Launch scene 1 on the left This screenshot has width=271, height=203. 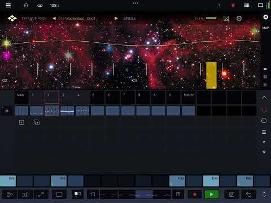pos(7,111)
